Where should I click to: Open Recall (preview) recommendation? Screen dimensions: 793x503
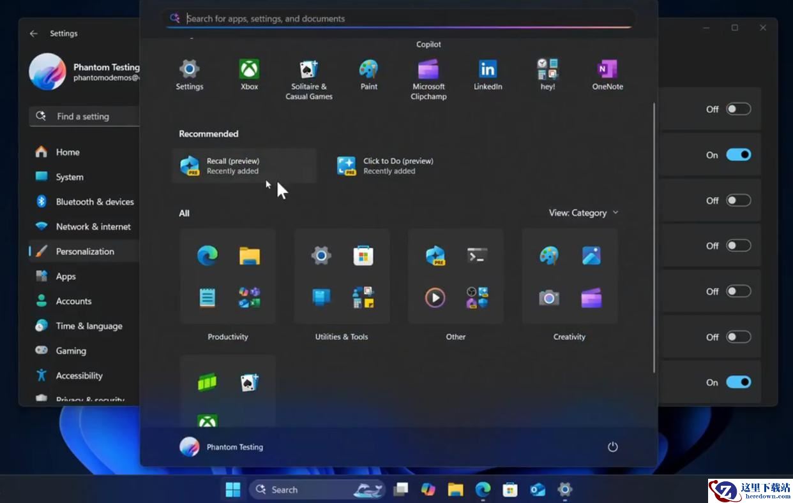[245, 166]
